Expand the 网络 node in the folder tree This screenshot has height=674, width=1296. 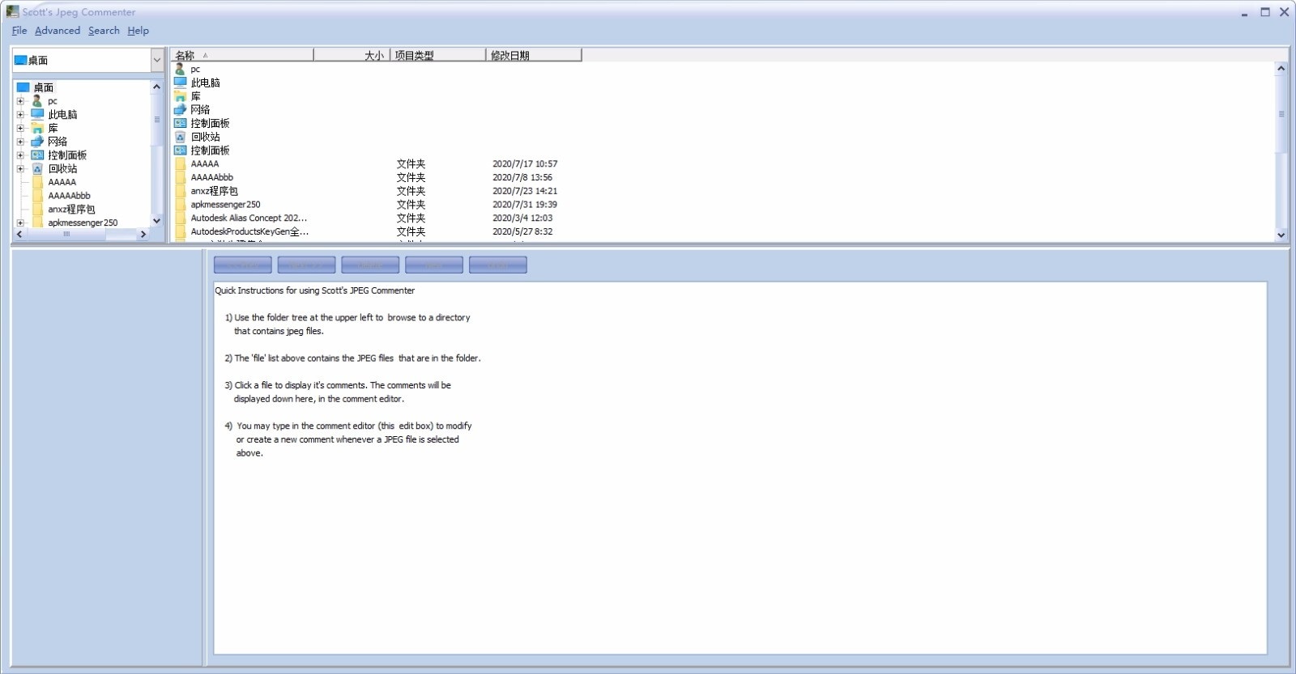tap(20, 142)
